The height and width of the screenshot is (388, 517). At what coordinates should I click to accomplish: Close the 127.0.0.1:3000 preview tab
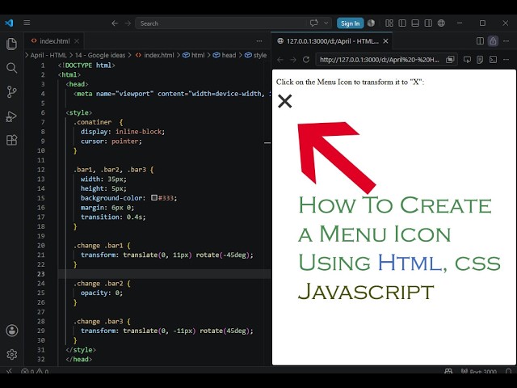pyautogui.click(x=385, y=41)
